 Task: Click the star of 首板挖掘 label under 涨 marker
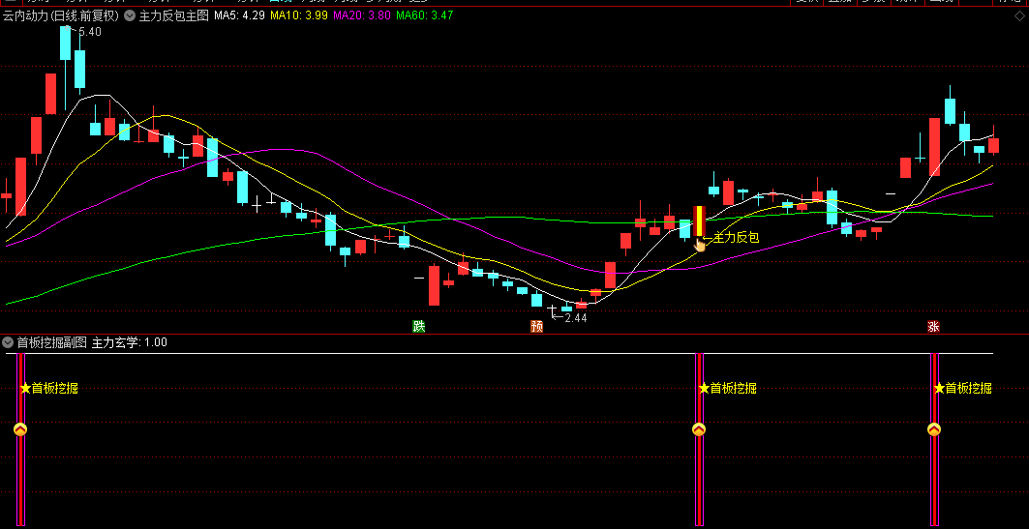point(939,388)
